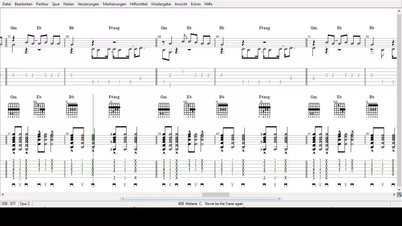This screenshot has height=226, width=402.
Task: Click the Spur 2 status field
Action: 25,204
